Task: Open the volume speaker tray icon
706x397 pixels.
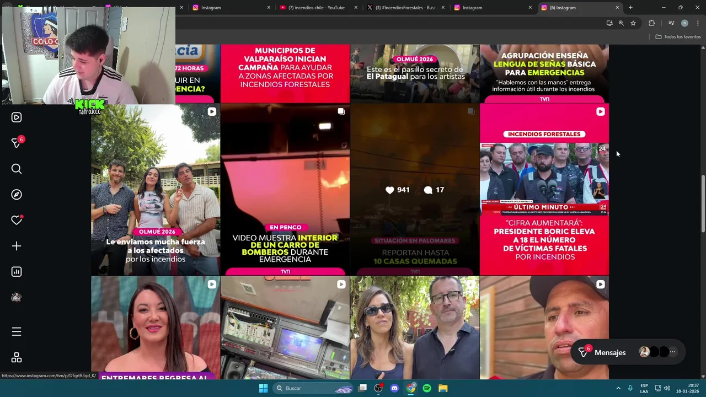Action: coord(667,388)
